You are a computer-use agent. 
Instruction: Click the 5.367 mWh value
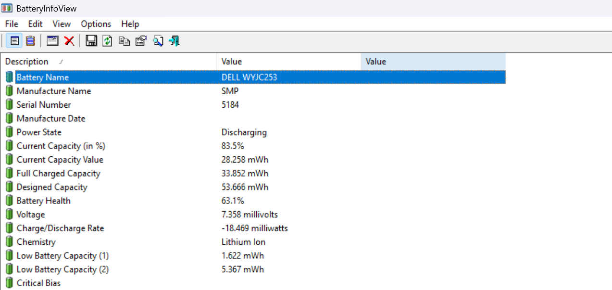[243, 269]
